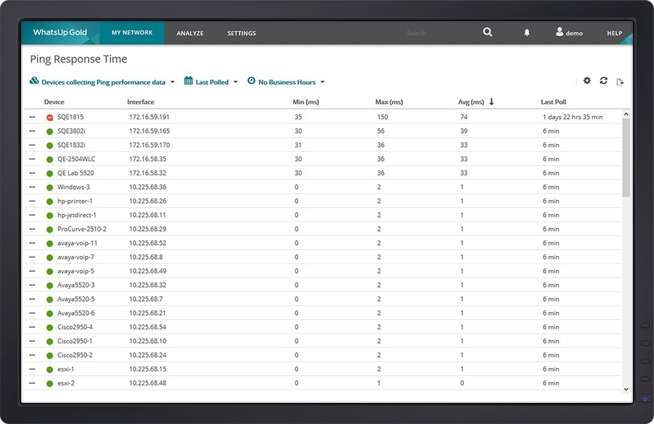Open the report settings gear icon
The height and width of the screenshot is (424, 654).
[587, 81]
